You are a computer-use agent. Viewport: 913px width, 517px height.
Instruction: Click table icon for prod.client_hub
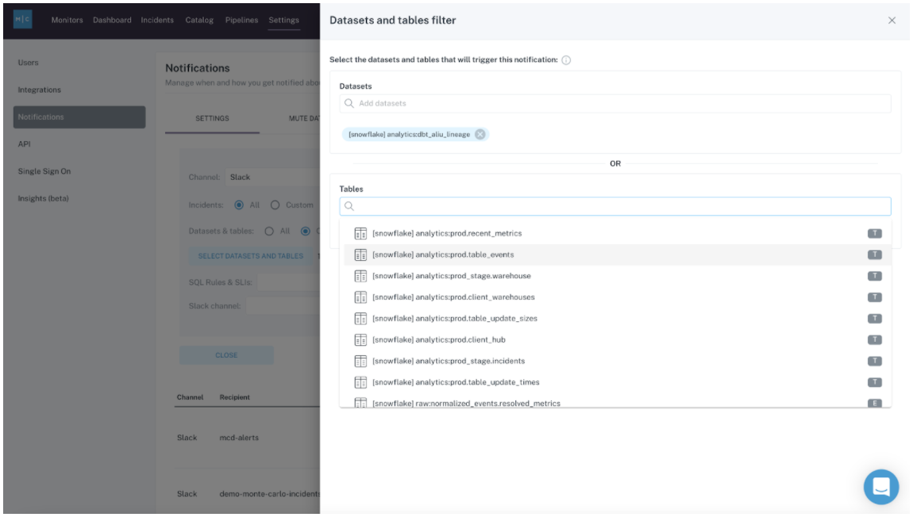360,339
